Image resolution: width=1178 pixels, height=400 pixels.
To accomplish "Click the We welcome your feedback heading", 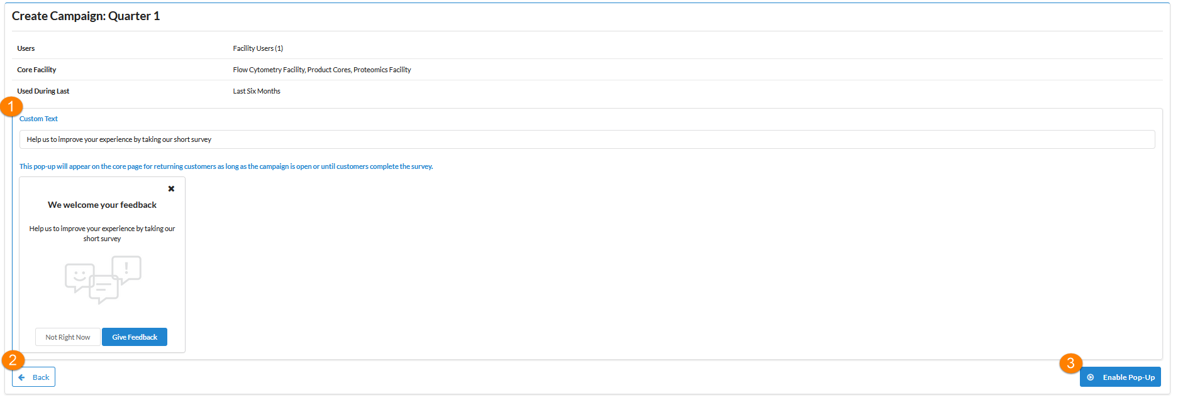I will [x=102, y=205].
